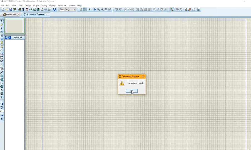Image resolution: width=251 pixels, height=150 pixels.
Task: Select the 2D Graphics Circle tool
Action: [2, 80]
